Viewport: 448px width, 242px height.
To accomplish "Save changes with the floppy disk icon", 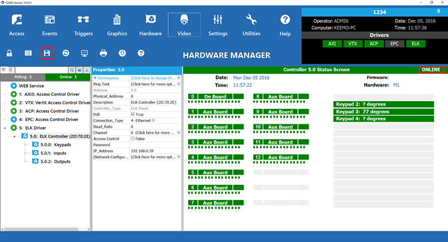I will pyautogui.click(x=47, y=53).
